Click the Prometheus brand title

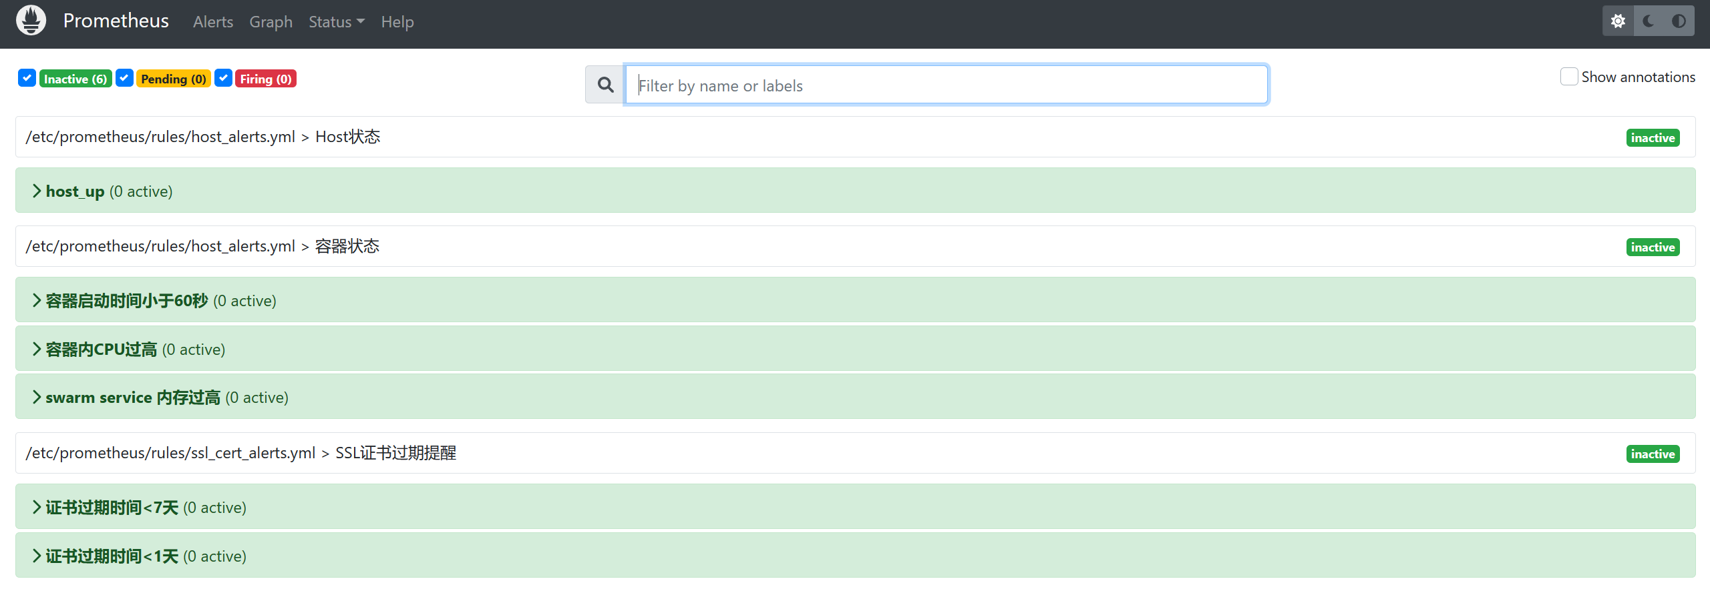[116, 21]
